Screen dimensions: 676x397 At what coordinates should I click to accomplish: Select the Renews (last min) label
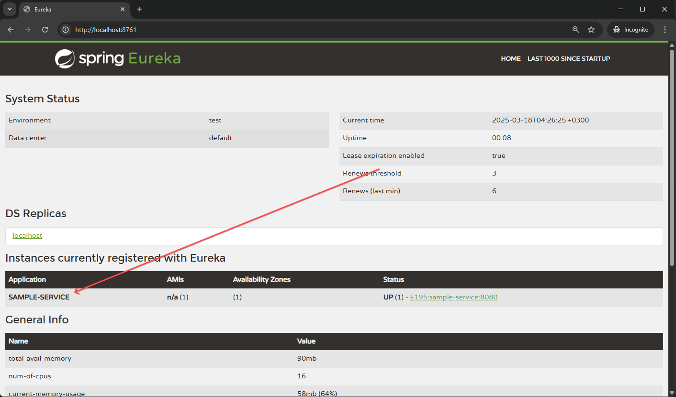point(372,191)
